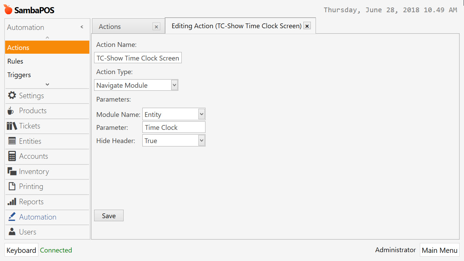Open the Action Type dropdown

pos(174,85)
